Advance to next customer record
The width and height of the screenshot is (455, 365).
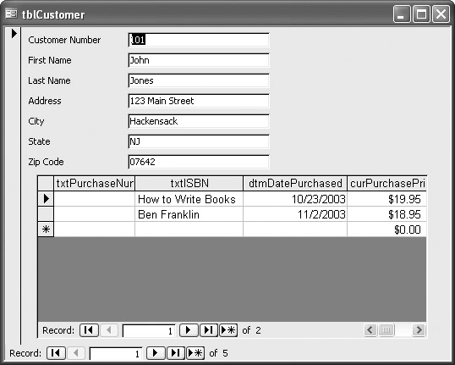[156, 353]
